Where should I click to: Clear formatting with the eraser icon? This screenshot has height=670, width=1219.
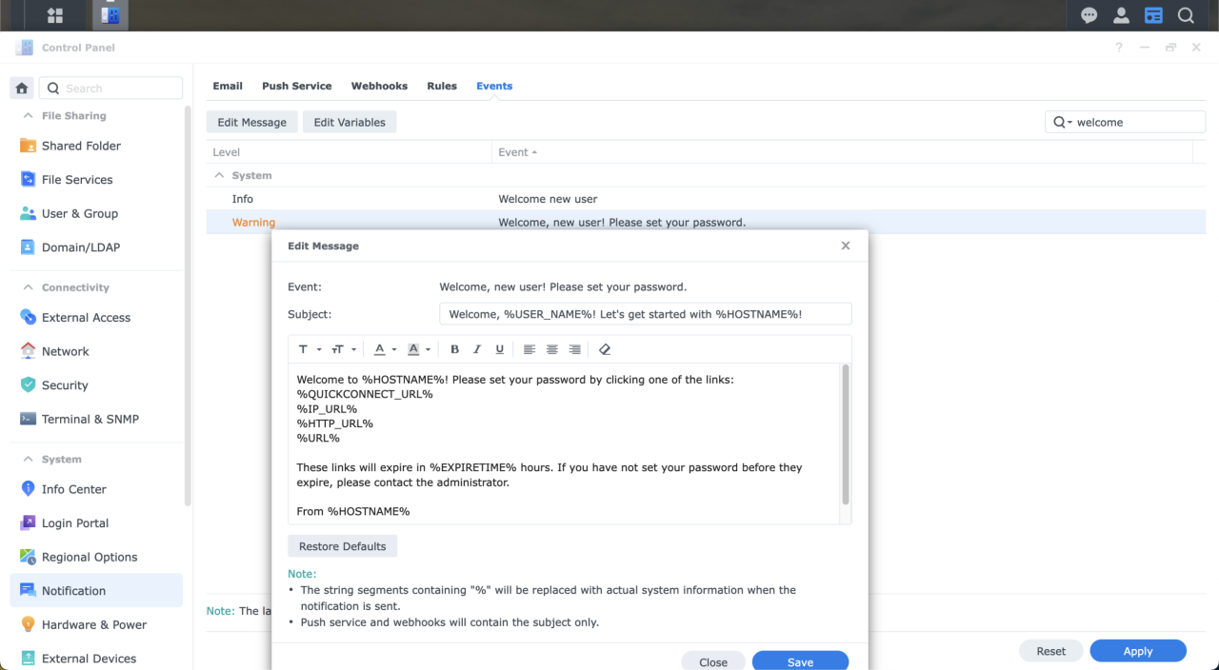click(605, 349)
